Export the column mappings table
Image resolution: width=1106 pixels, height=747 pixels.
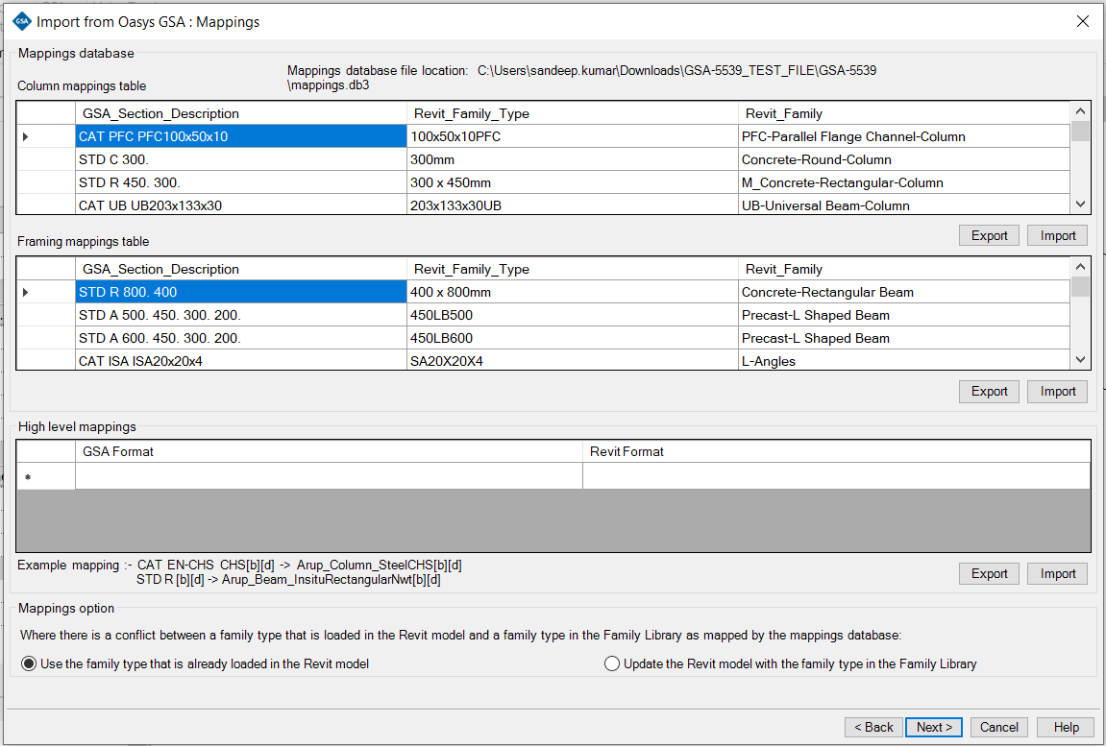pyautogui.click(x=989, y=235)
